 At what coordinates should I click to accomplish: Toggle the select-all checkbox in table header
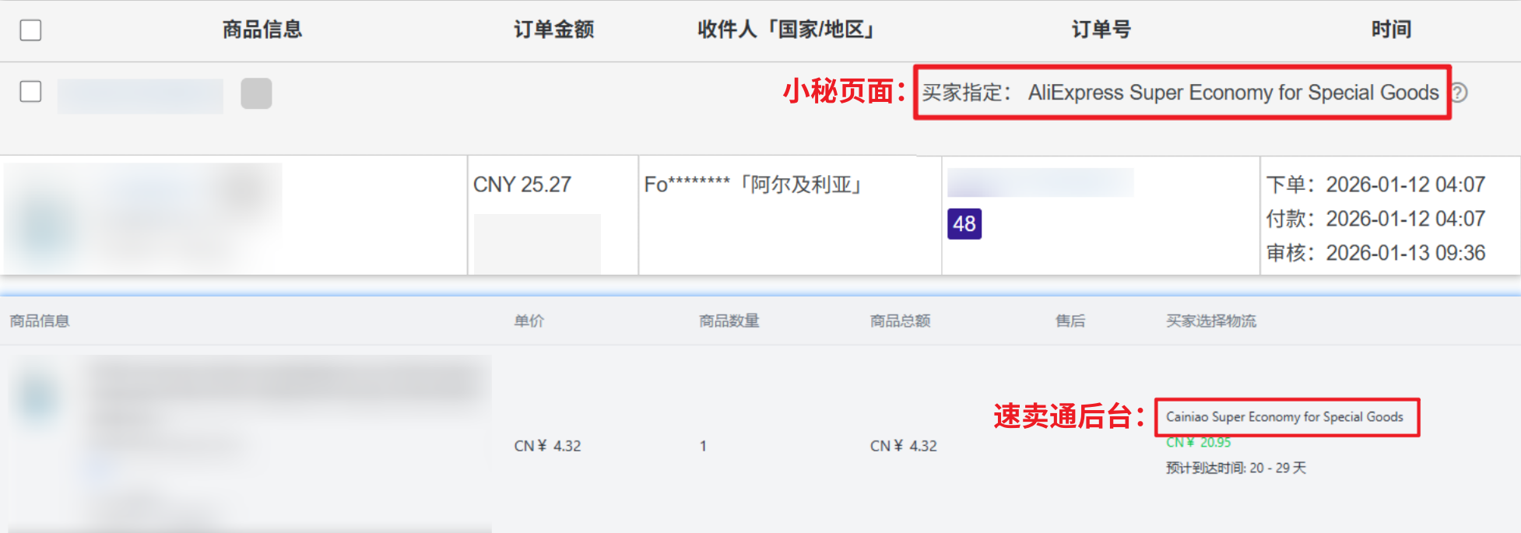[x=30, y=30]
